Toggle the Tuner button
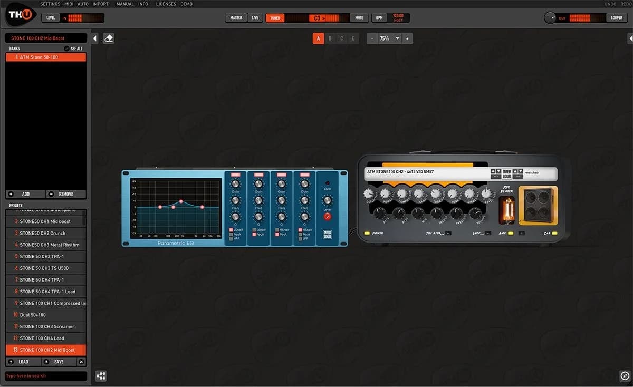Screen dimensions: 633x387 275,18
